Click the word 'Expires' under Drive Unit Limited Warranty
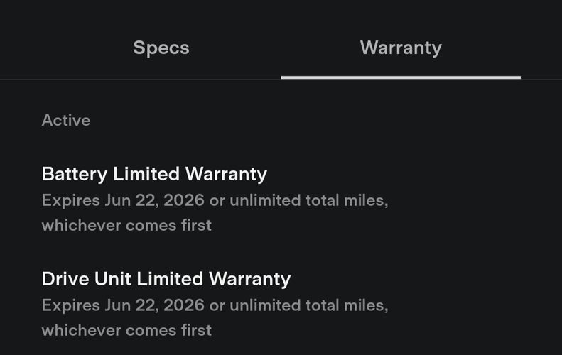 [x=70, y=305]
